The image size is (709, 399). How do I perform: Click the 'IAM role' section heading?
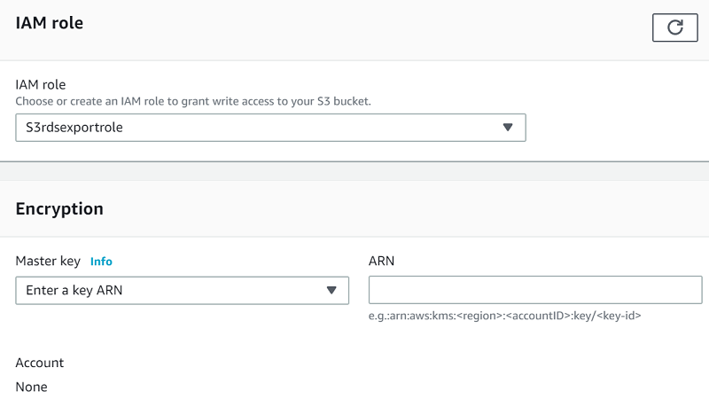click(50, 24)
